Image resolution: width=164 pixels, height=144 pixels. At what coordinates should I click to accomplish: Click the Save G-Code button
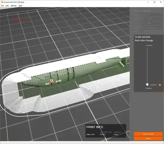pos(148,134)
